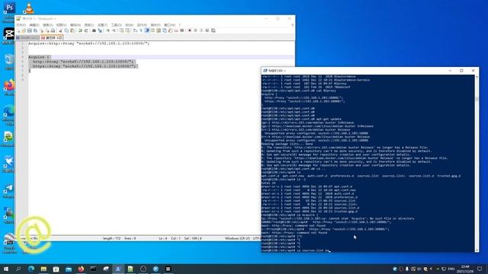Viewport: 488px width, 274px height.
Task: Click the Open file icon in Notepad++ toolbar
Action: (x=24, y=30)
